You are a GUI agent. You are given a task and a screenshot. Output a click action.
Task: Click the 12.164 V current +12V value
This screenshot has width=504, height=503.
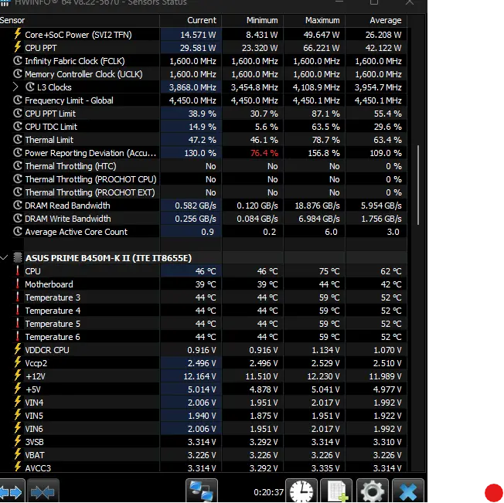199,376
